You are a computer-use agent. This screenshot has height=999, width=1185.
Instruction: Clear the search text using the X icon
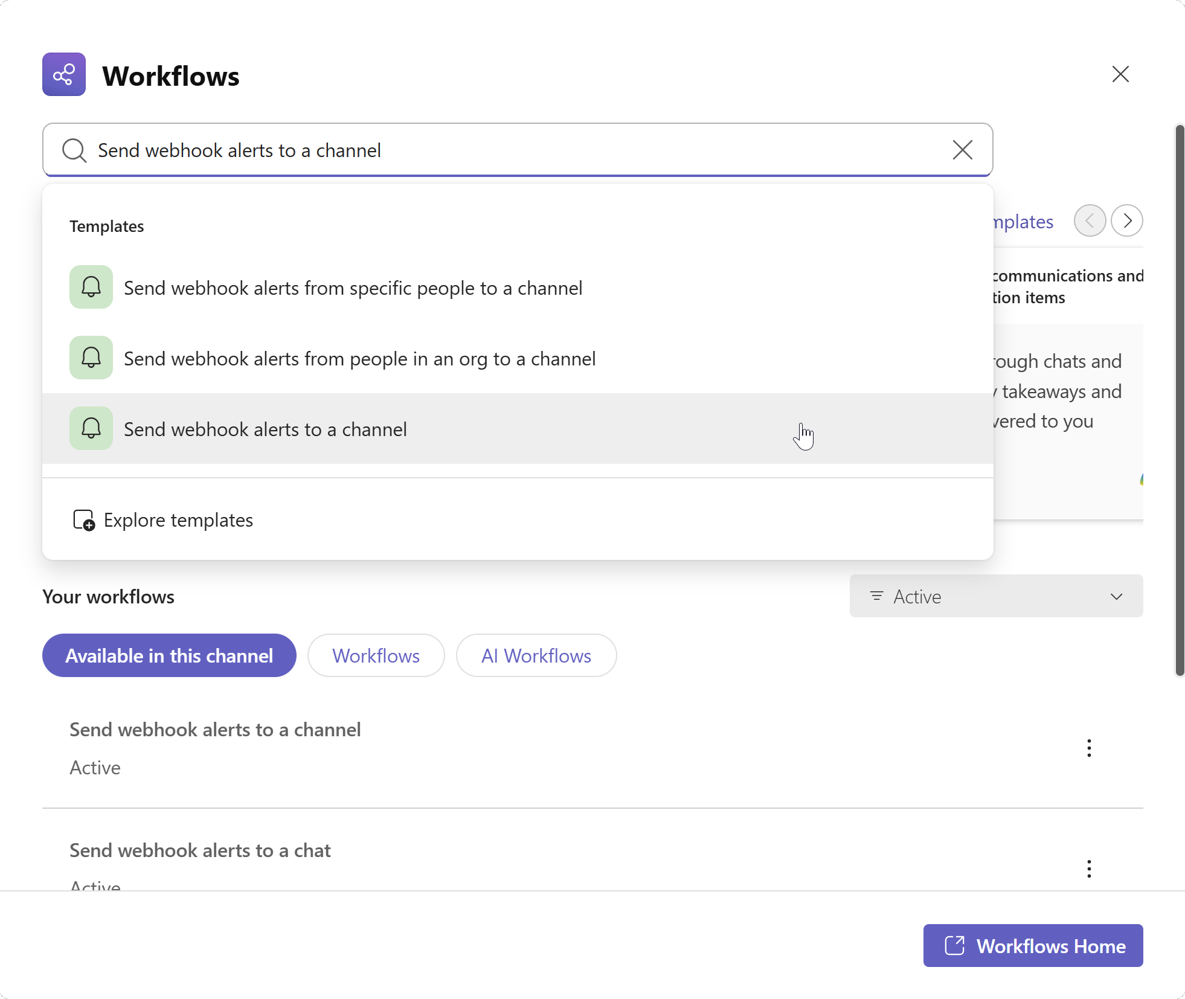[x=962, y=150]
